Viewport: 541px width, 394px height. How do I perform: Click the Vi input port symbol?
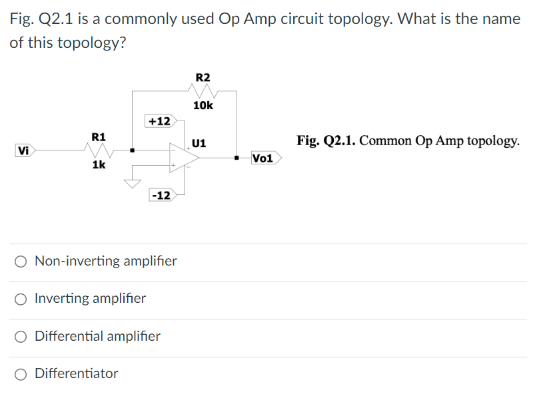(x=23, y=152)
